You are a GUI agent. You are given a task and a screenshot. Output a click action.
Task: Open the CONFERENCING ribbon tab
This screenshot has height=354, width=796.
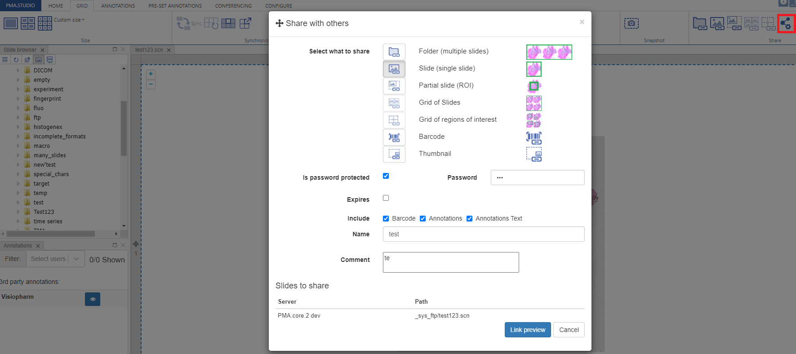coord(233,6)
